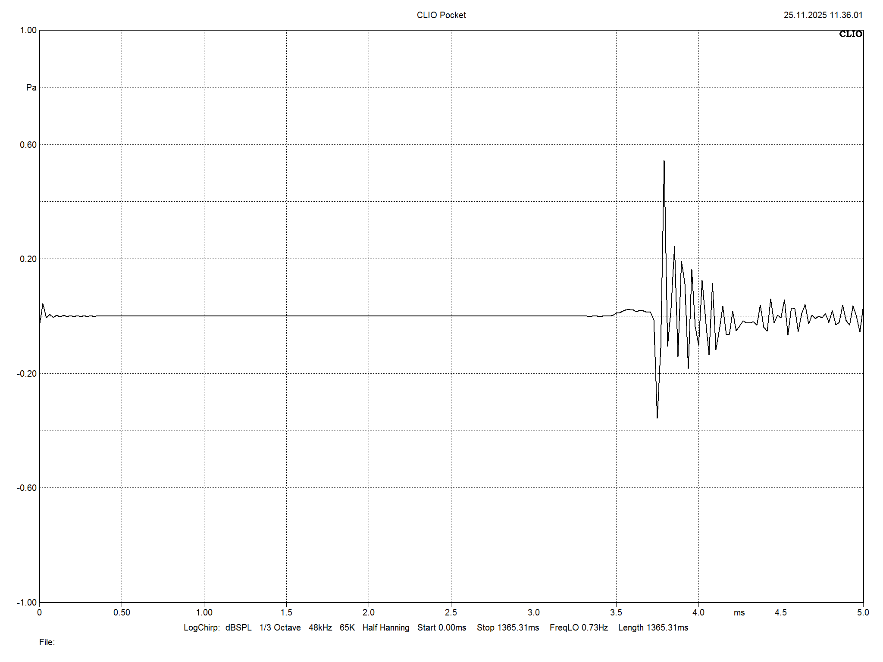Screen dimensions: 883x662
Task: Click the date stamp 25.11.2025 11.36.01
Action: [823, 15]
